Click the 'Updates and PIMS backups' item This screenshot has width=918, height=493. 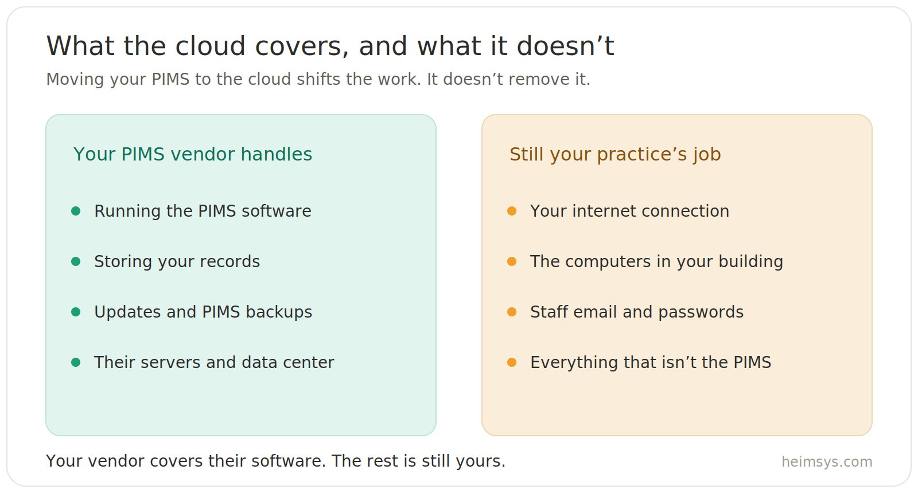point(203,312)
